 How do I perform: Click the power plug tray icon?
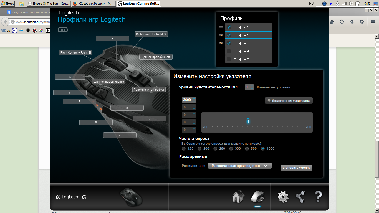point(358,4)
